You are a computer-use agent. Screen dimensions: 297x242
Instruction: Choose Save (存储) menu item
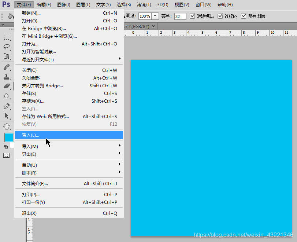point(69,93)
